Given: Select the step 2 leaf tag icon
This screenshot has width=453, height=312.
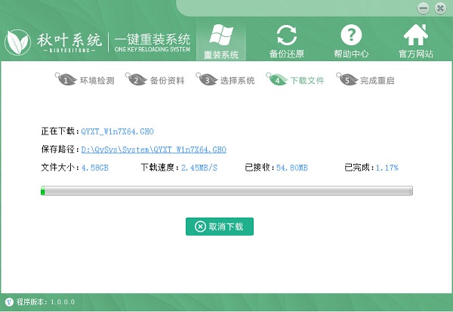Looking at the screenshot, I should coord(135,79).
